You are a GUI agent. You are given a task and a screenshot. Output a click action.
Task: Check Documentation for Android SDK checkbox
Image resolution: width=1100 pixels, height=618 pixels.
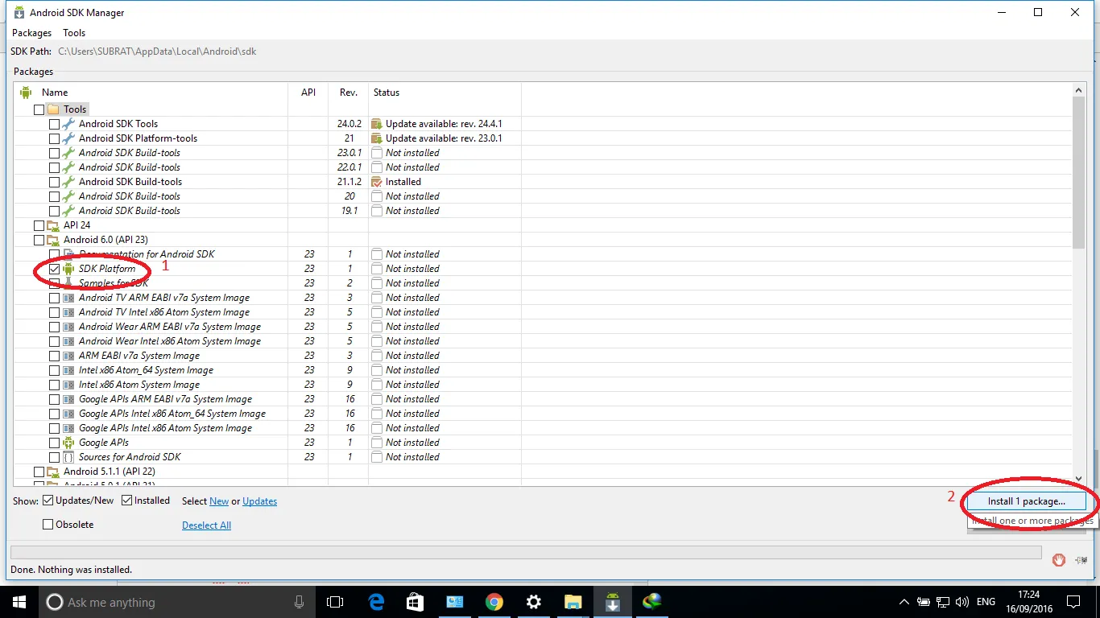tap(54, 254)
